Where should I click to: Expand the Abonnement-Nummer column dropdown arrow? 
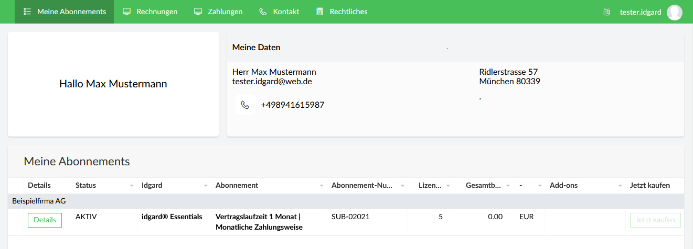tap(402, 186)
